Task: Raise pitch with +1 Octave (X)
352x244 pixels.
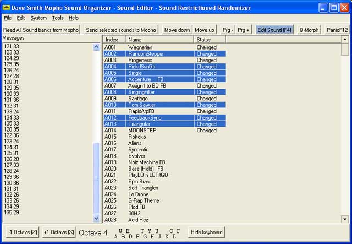Action: 59,232
